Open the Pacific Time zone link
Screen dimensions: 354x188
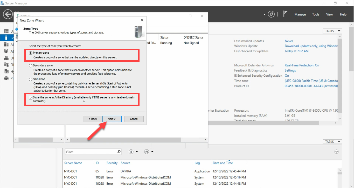[x=311, y=81]
